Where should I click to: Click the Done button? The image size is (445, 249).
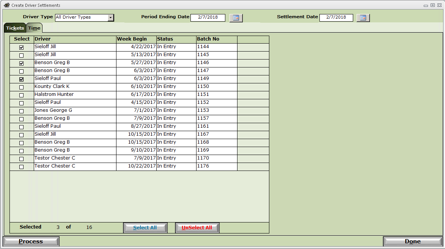413,241
